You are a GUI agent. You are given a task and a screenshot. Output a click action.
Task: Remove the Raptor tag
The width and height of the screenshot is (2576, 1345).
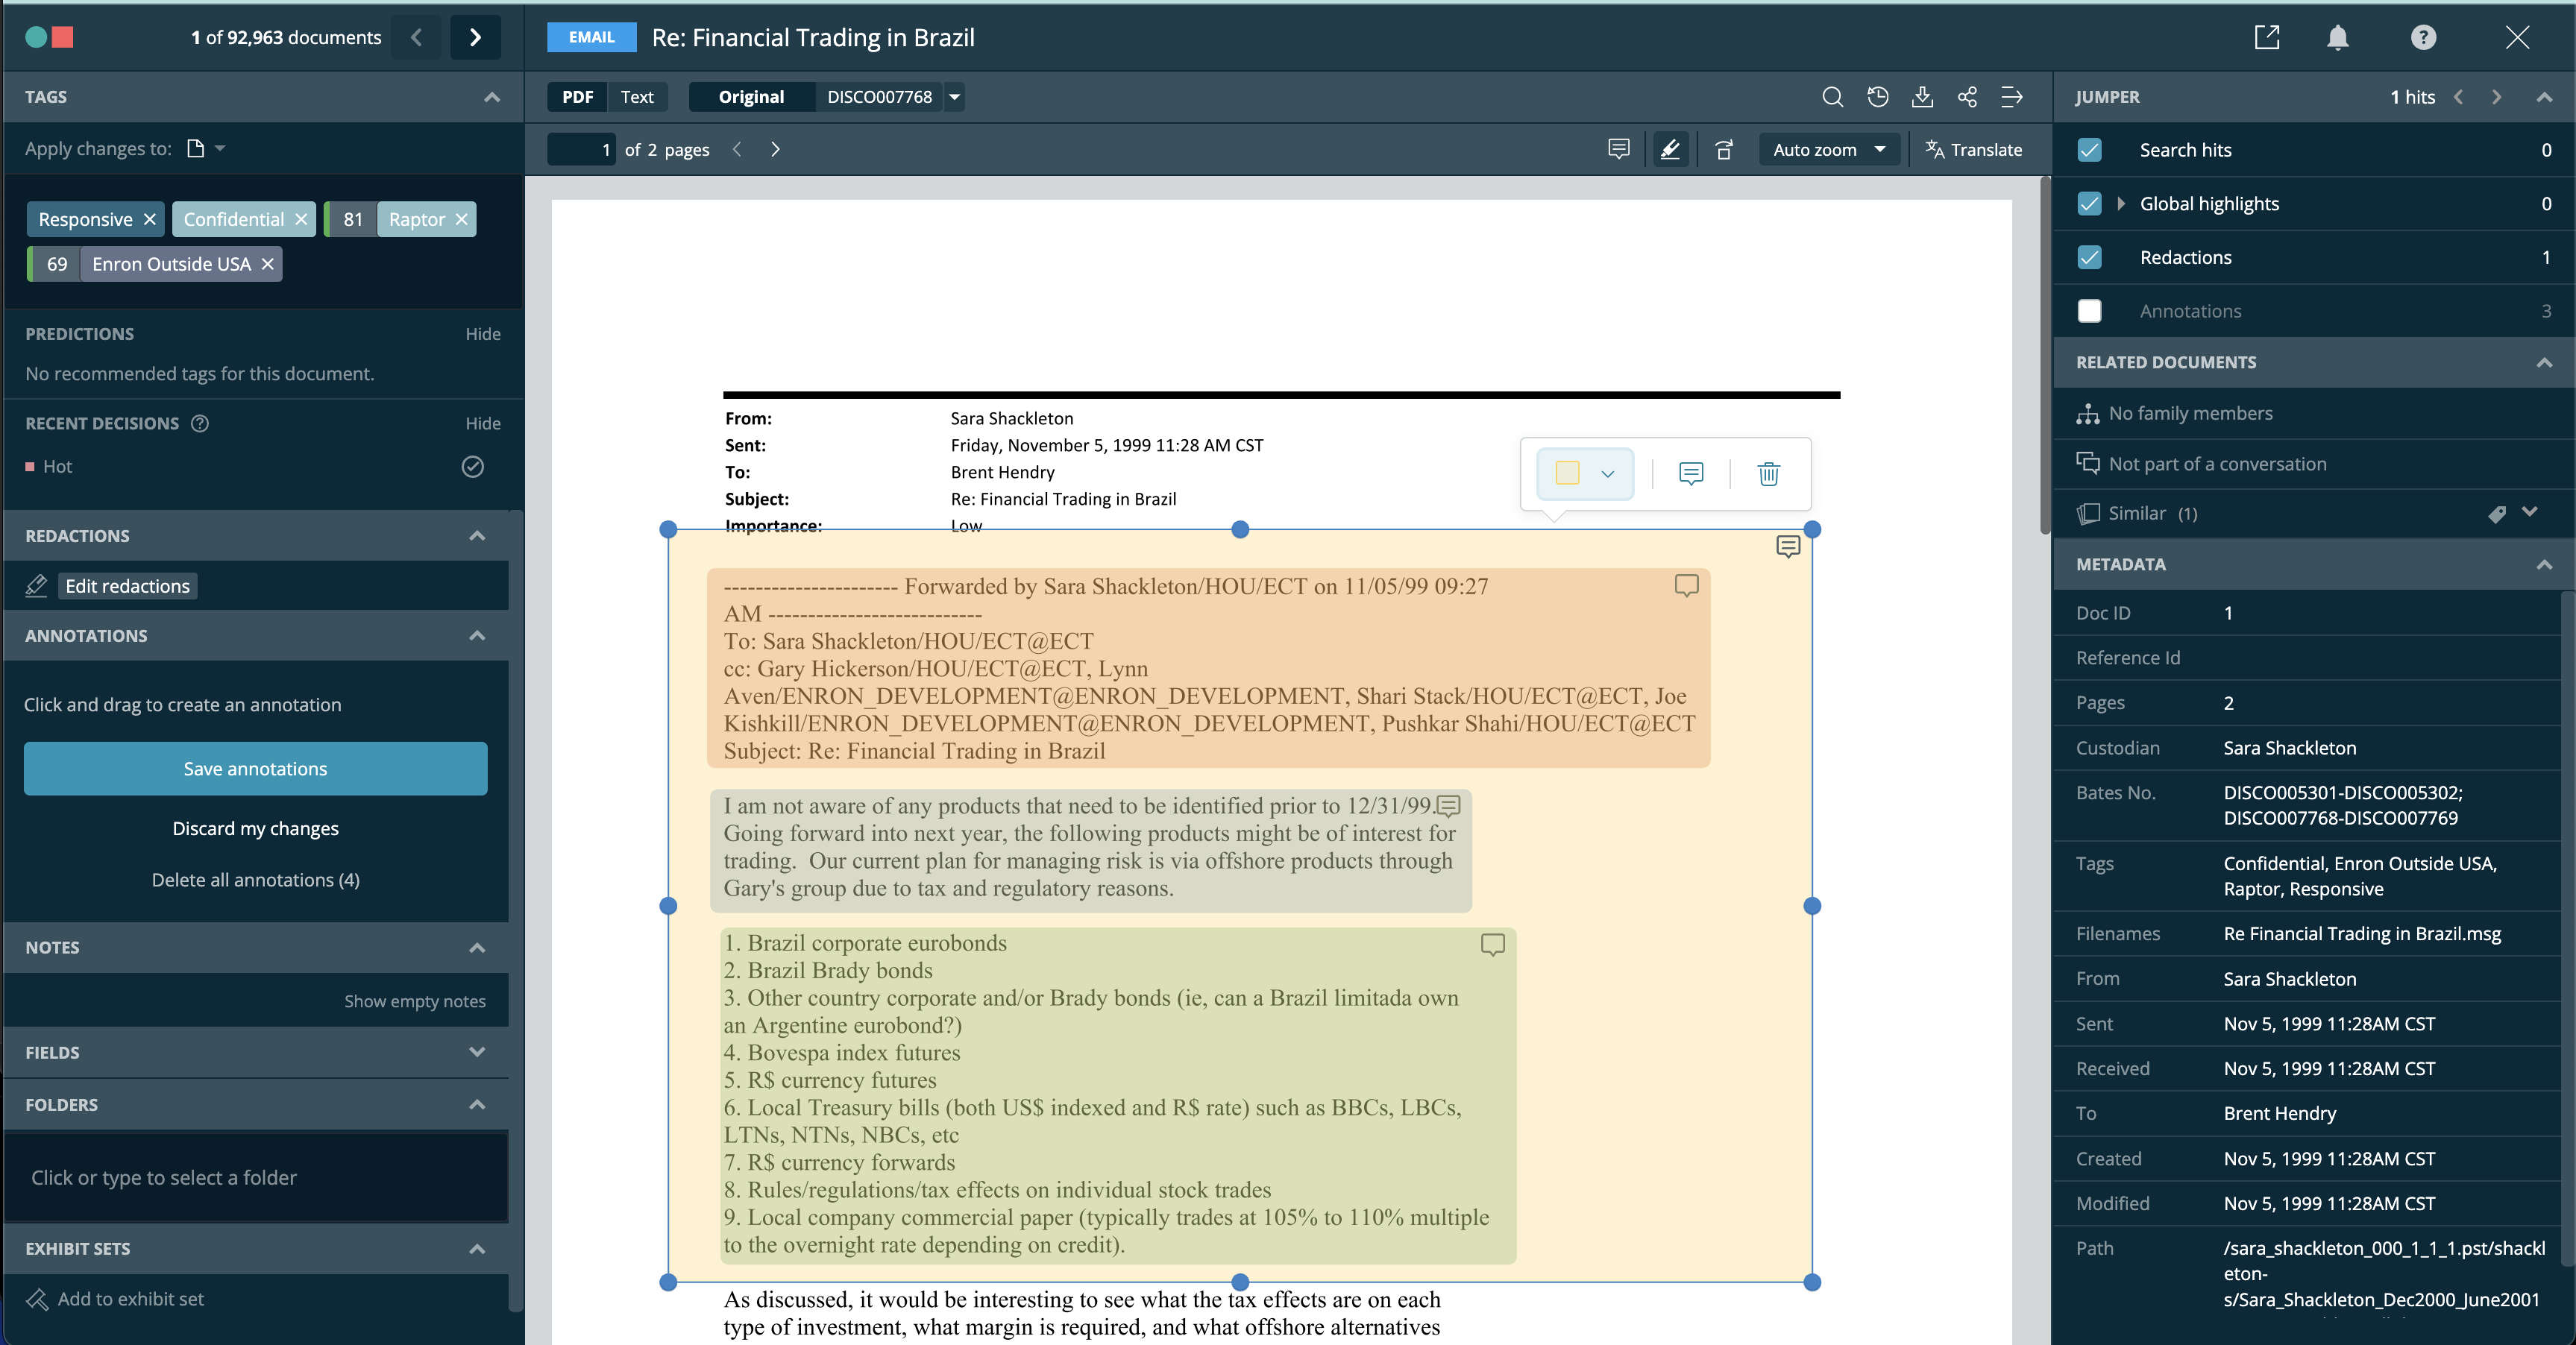(x=461, y=219)
